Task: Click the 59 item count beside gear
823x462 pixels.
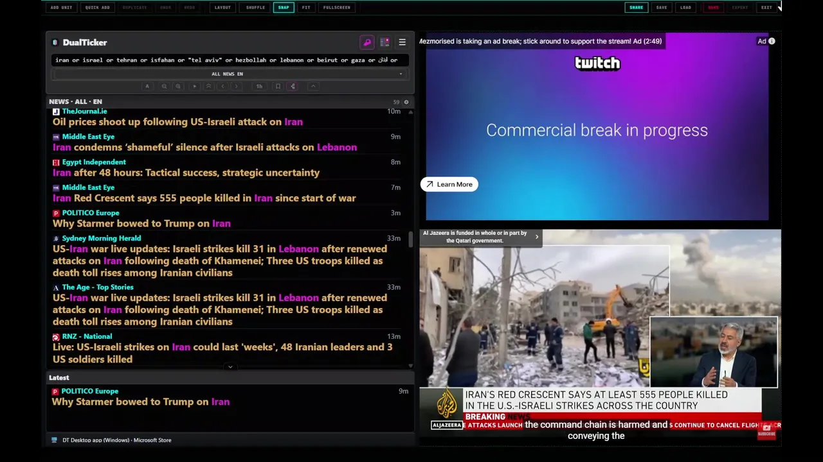Action: tap(396, 102)
